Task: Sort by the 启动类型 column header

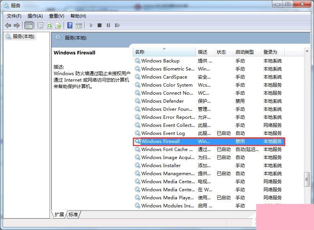Action: [x=247, y=52]
